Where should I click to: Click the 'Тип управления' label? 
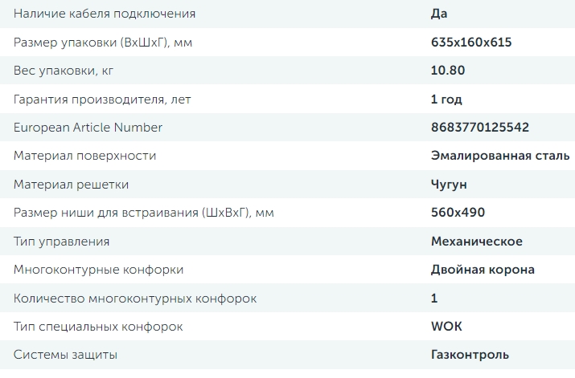(61, 241)
